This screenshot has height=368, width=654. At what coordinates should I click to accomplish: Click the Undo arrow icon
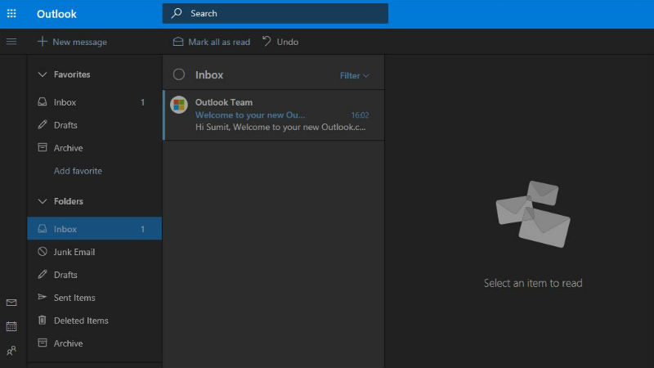pyautogui.click(x=267, y=41)
